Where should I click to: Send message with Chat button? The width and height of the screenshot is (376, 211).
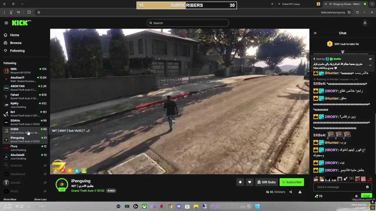tap(366, 196)
